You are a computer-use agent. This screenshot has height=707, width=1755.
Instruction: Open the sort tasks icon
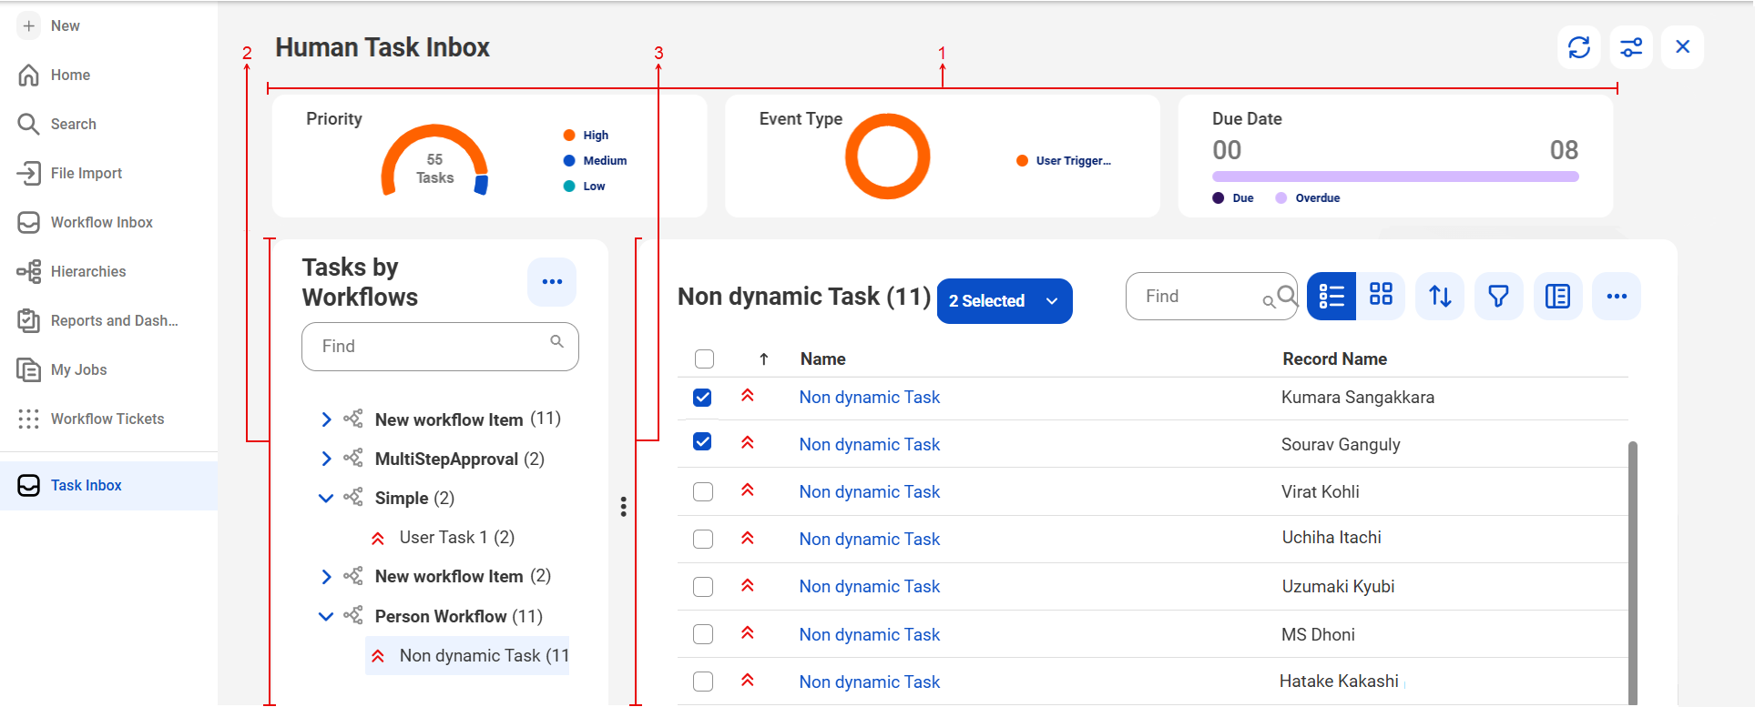coord(1440,296)
